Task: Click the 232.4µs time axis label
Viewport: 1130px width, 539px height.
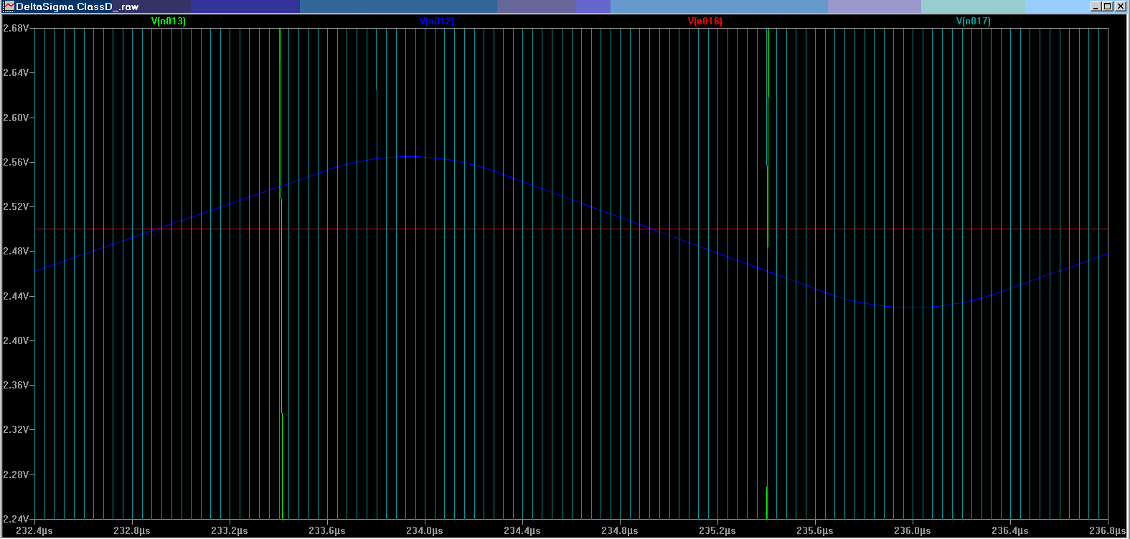Action: (34, 530)
